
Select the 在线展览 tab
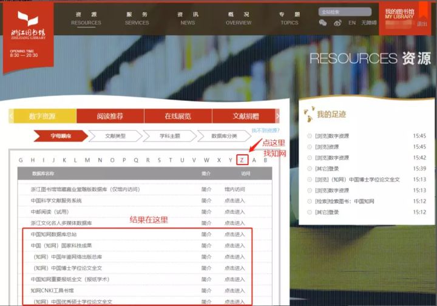[178, 116]
